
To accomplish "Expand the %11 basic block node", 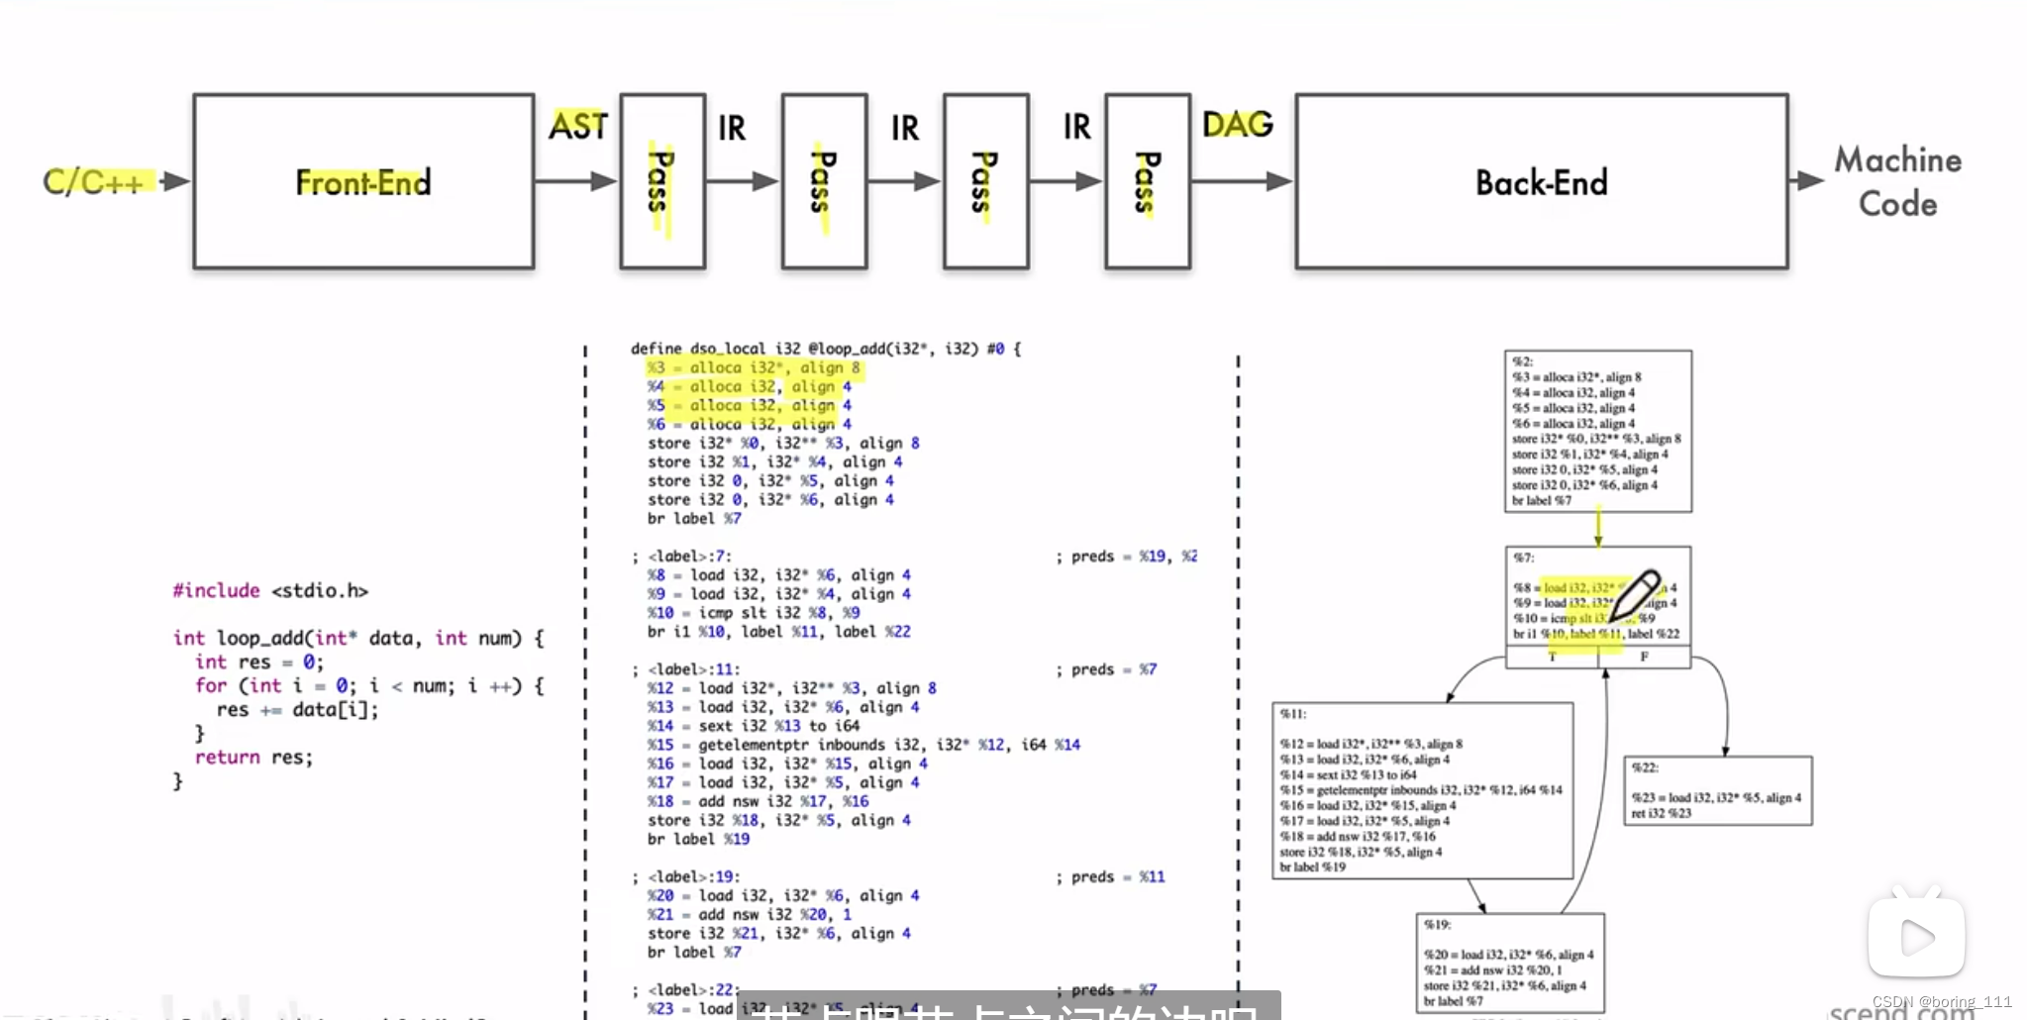I will pos(1421,787).
